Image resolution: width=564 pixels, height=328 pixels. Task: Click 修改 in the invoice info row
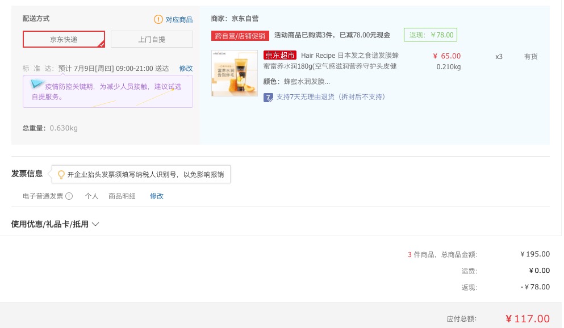click(x=156, y=196)
